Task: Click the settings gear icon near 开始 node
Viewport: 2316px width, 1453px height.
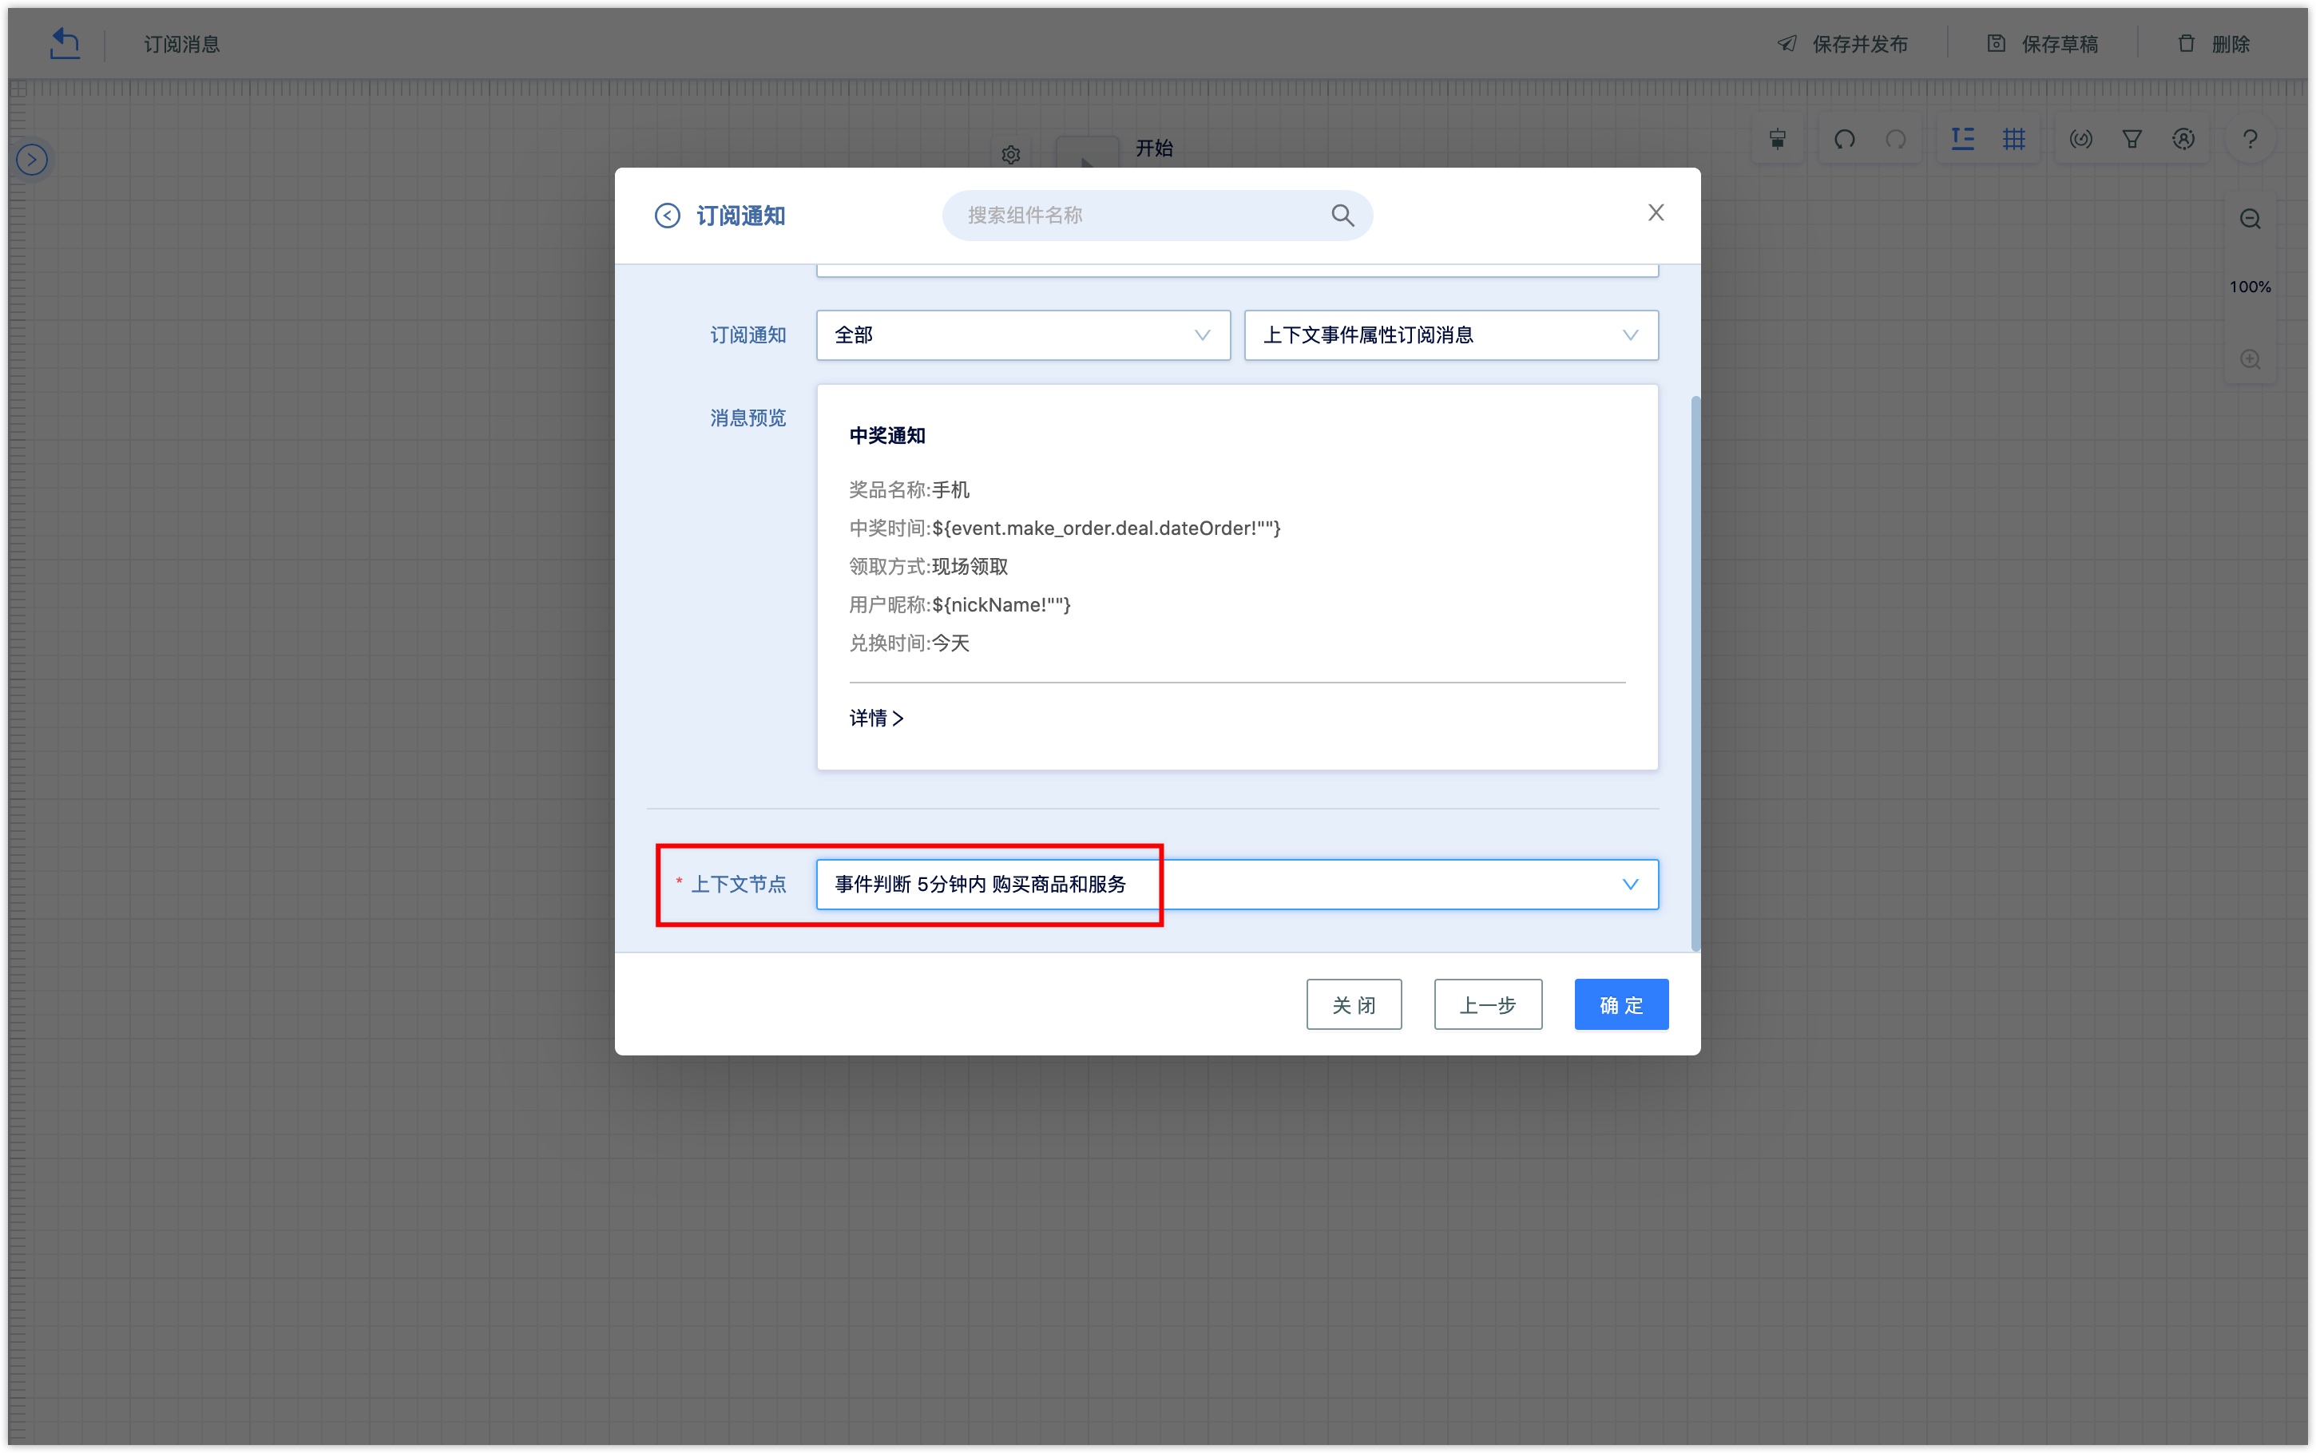Action: click(1010, 154)
